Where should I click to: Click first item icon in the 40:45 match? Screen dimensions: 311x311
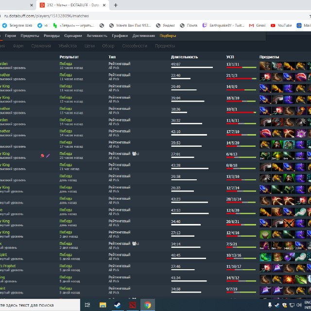[265, 257]
